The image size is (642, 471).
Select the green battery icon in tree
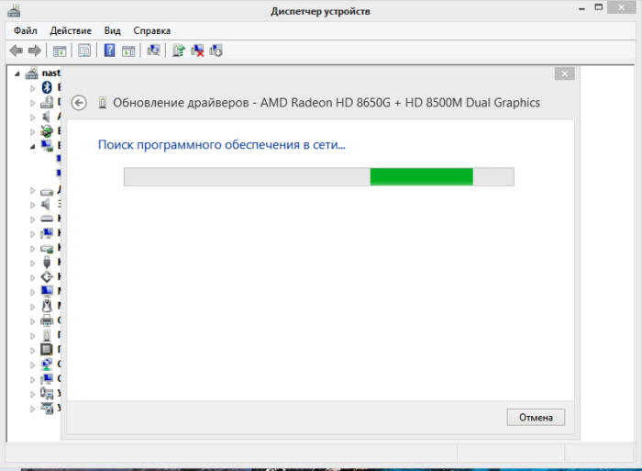point(47,131)
